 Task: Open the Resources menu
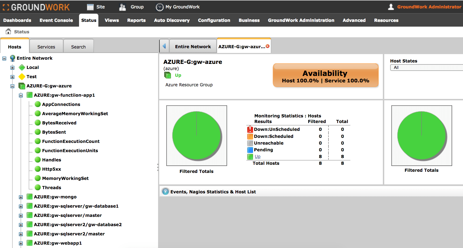pos(386,20)
